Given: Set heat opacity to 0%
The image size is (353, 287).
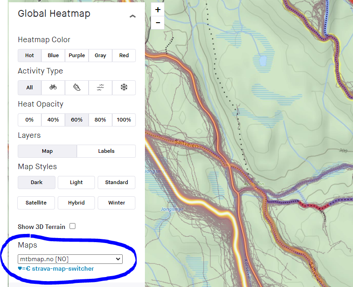Looking at the screenshot, I should point(30,120).
